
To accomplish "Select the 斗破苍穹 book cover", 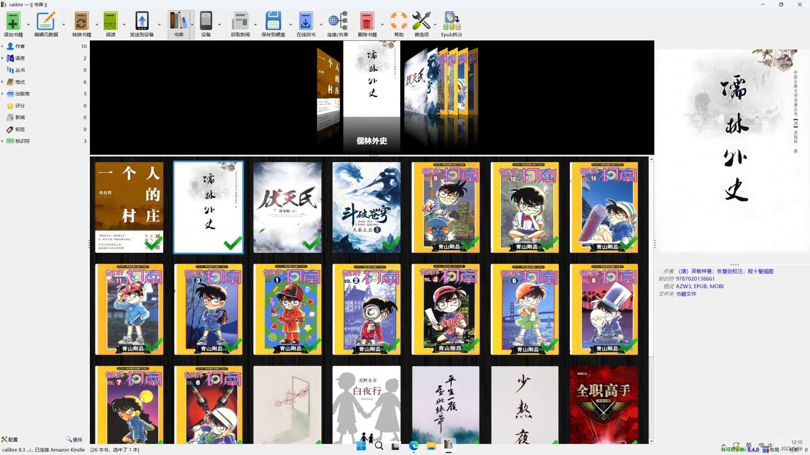I will (366, 207).
